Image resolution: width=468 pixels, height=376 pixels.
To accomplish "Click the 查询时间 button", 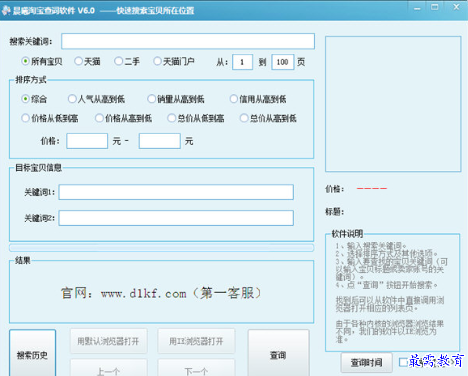I will tap(366, 363).
